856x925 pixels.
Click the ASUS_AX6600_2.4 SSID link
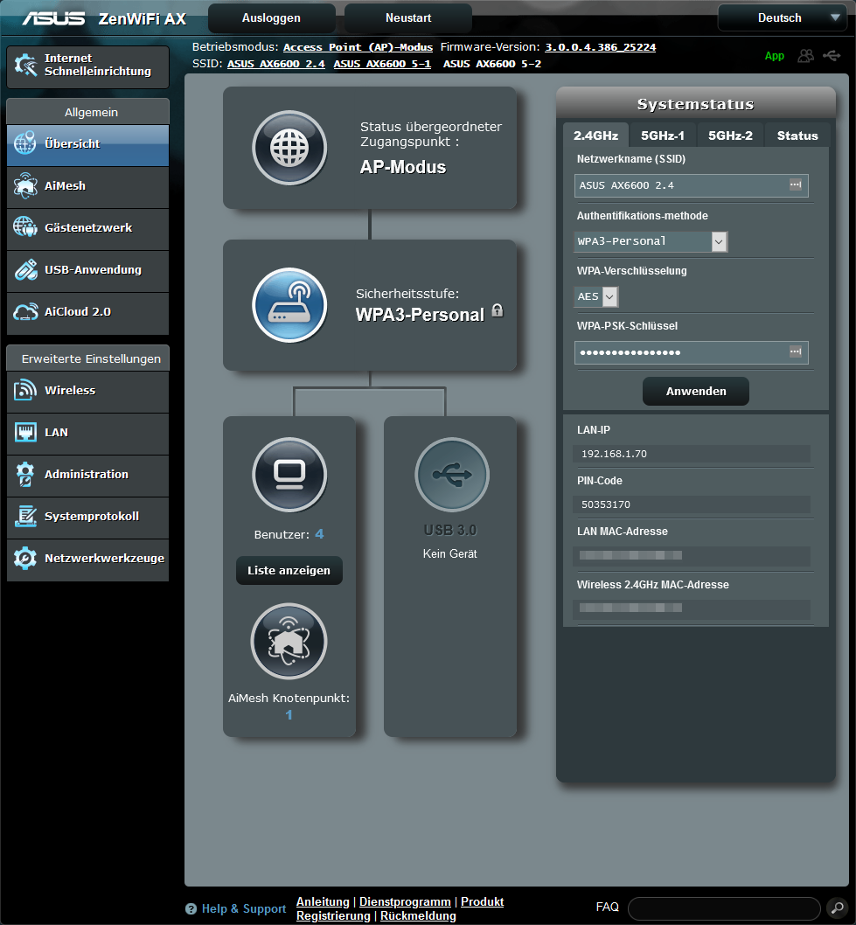point(276,64)
